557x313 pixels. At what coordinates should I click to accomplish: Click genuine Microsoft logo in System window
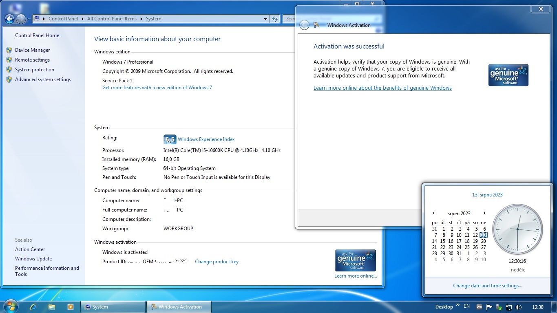click(x=356, y=260)
